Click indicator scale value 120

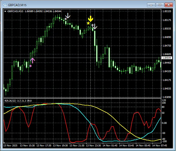pyautogui.click(x=164, y=100)
